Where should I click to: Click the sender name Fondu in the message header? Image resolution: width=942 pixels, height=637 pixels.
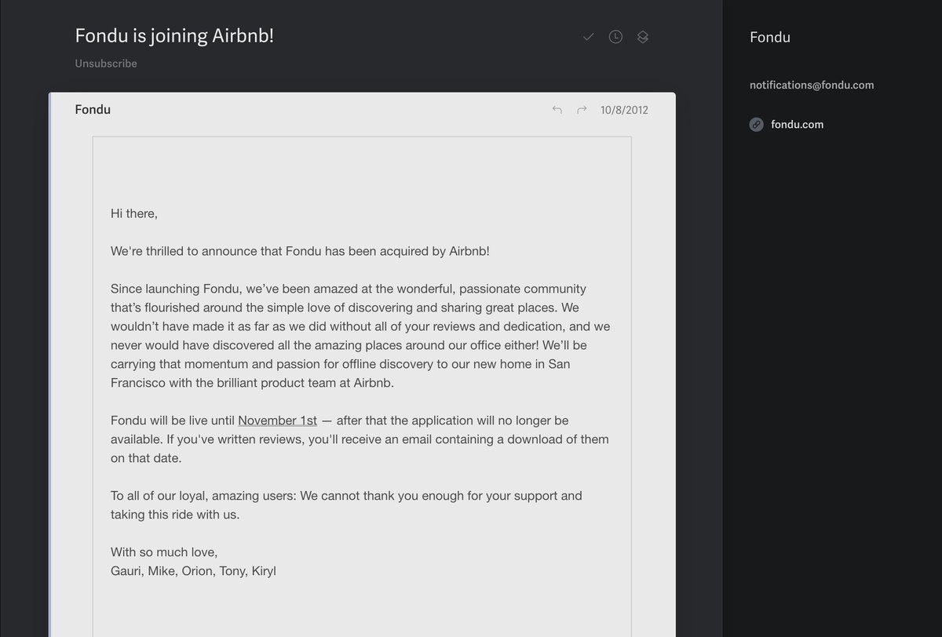pyautogui.click(x=93, y=110)
